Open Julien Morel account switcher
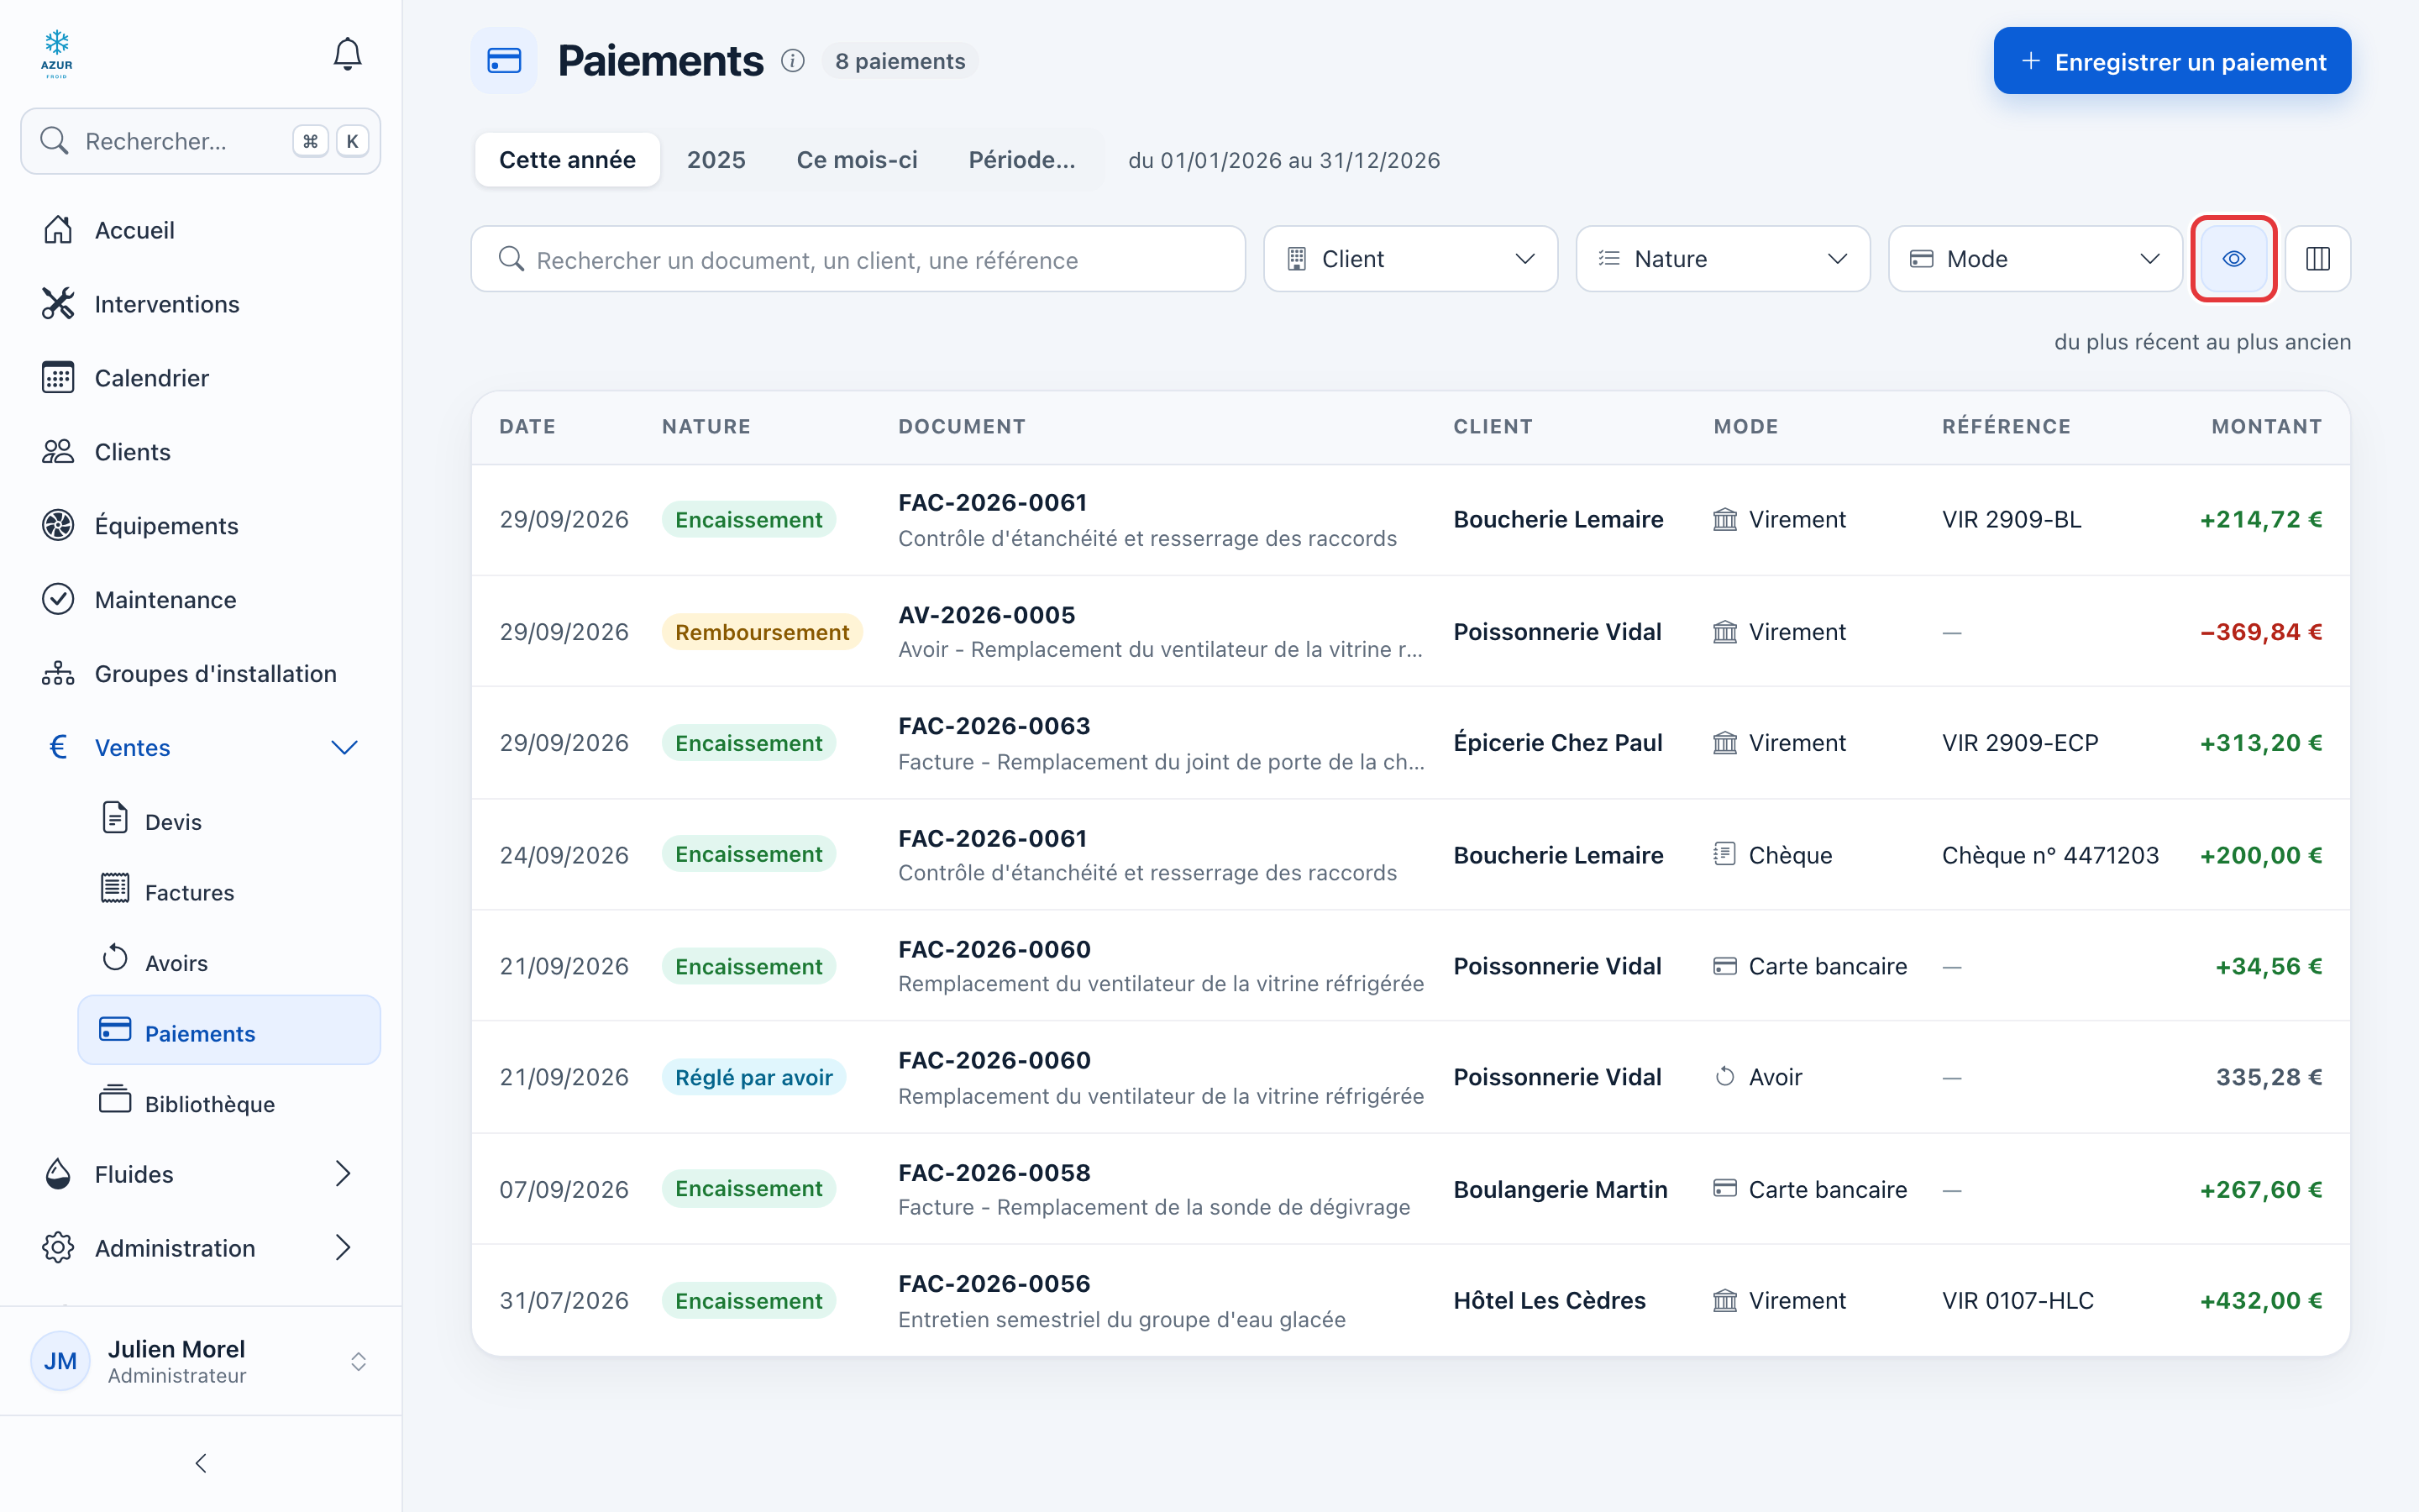The width and height of the screenshot is (2419, 1512). (x=200, y=1361)
